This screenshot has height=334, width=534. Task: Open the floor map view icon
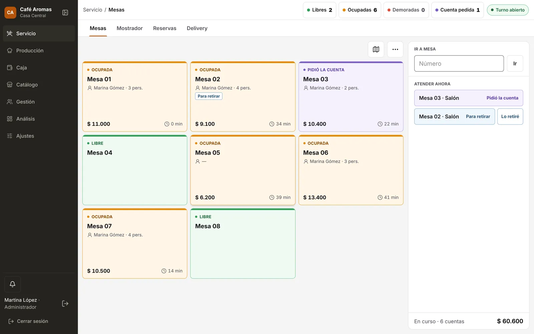(x=376, y=49)
